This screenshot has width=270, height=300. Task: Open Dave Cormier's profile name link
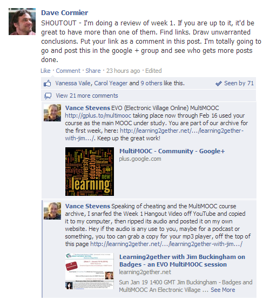pos(65,12)
